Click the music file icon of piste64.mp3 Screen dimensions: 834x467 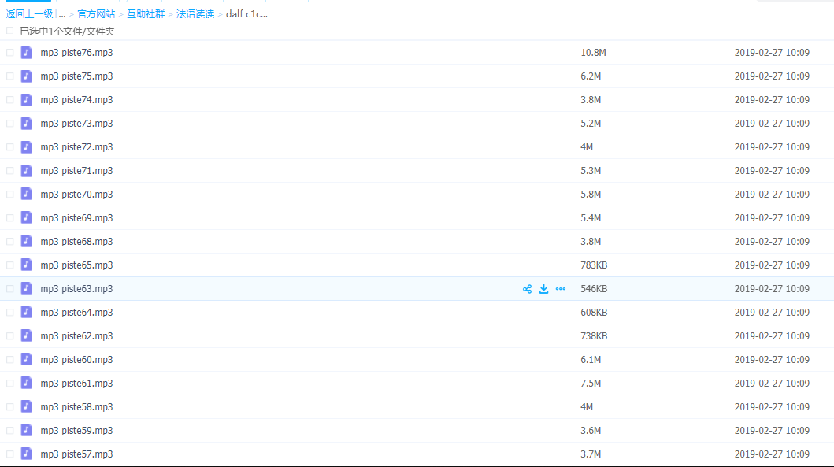click(x=27, y=312)
